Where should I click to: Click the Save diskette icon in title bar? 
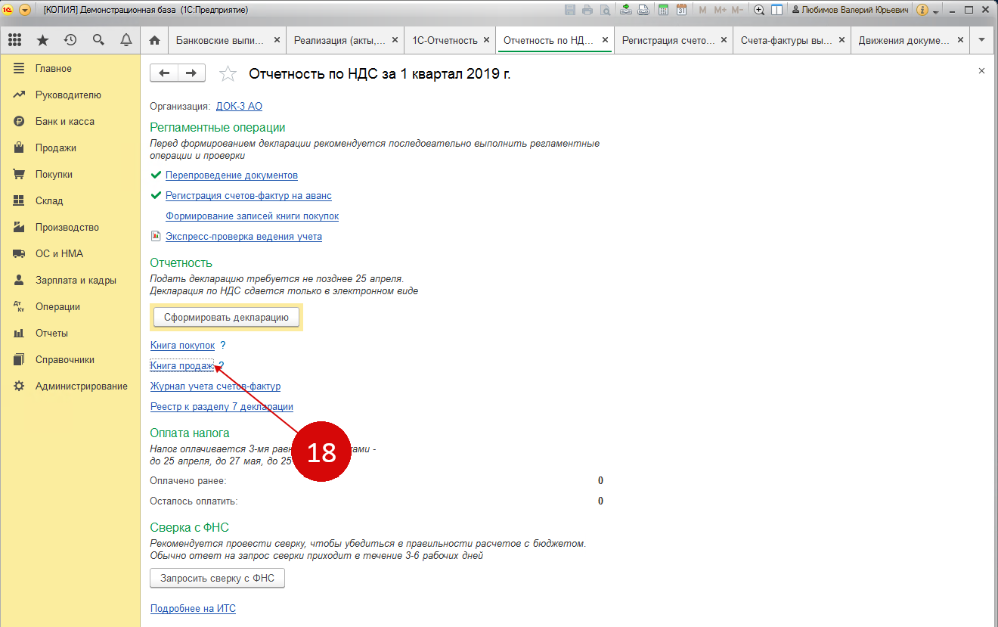point(569,10)
